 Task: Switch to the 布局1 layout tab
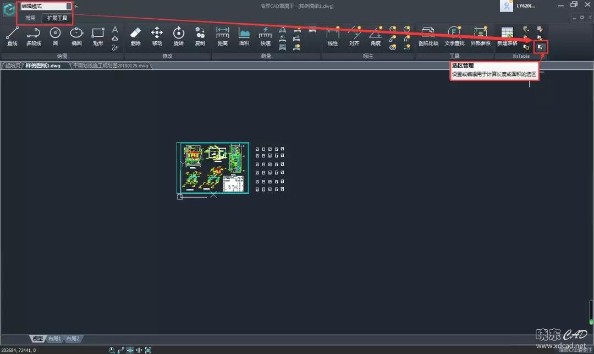pos(54,339)
